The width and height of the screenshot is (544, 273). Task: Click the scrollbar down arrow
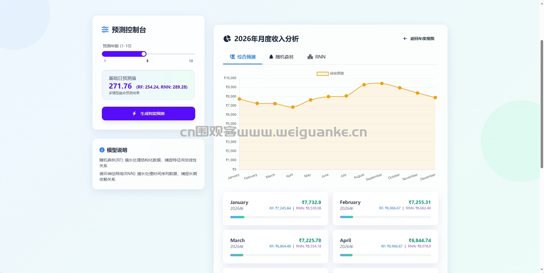coord(542,270)
